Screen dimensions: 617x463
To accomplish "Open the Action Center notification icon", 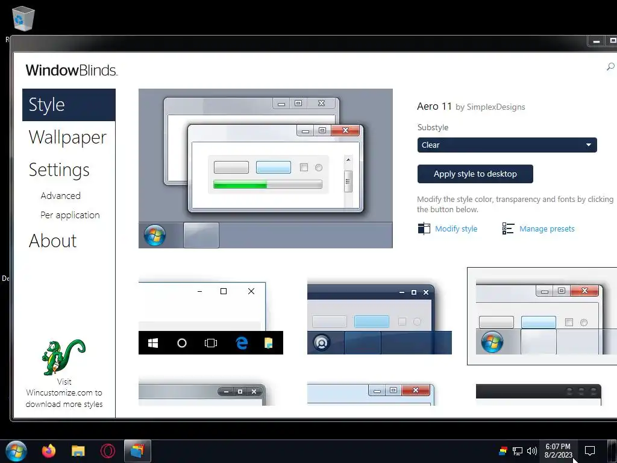I will 589,451.
